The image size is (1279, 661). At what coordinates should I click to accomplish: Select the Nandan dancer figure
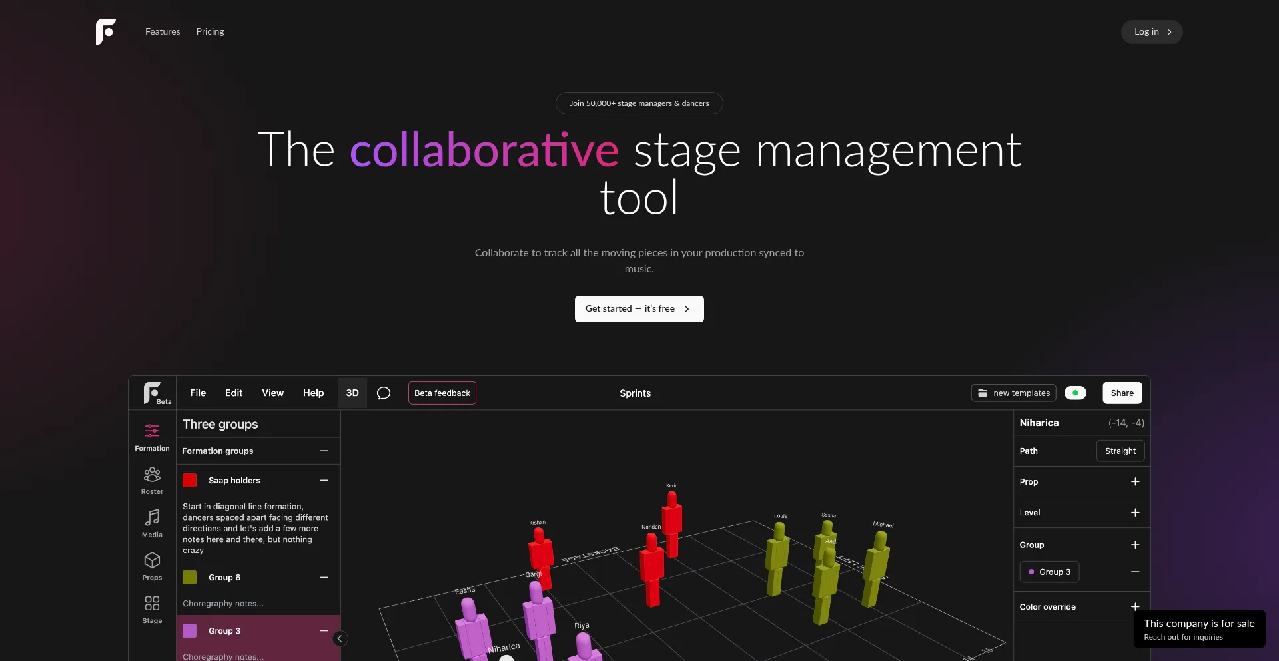[651, 569]
